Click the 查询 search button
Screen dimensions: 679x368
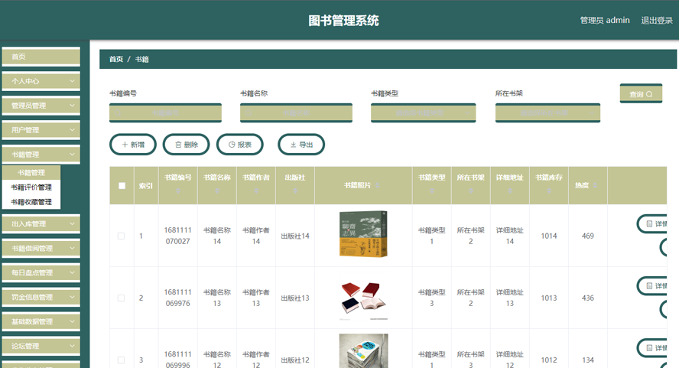(x=641, y=93)
